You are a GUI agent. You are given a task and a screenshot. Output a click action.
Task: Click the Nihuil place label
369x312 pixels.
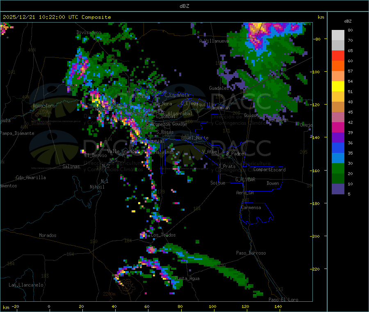tap(97, 187)
